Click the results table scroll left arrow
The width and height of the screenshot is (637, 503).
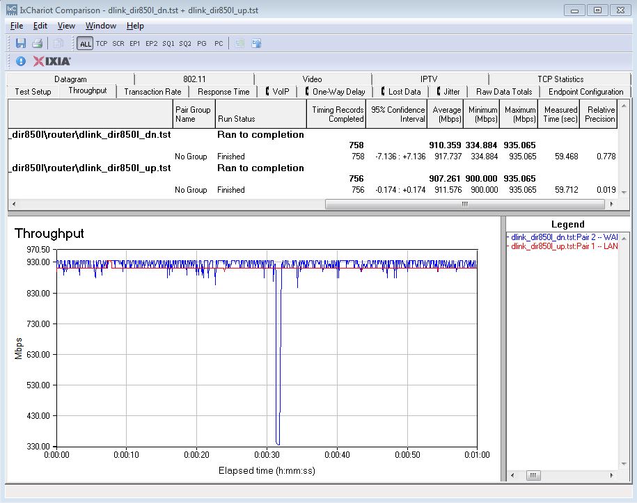[x=14, y=205]
